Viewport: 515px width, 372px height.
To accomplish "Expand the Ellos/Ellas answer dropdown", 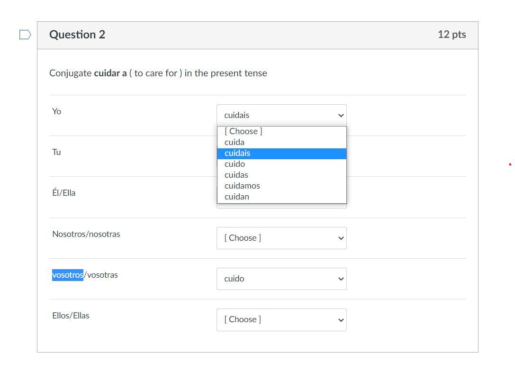I will click(281, 319).
